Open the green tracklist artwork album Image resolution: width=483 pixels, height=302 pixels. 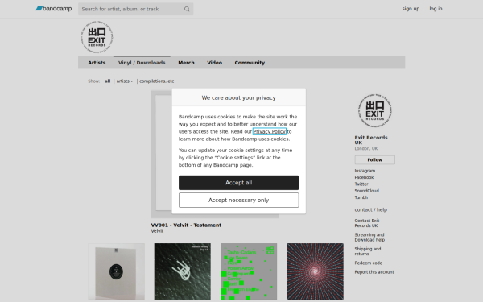point(249,271)
